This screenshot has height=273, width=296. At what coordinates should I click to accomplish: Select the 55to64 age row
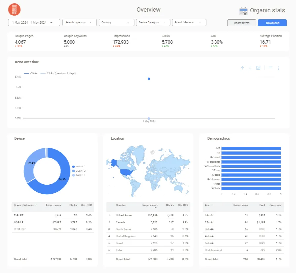243,243
